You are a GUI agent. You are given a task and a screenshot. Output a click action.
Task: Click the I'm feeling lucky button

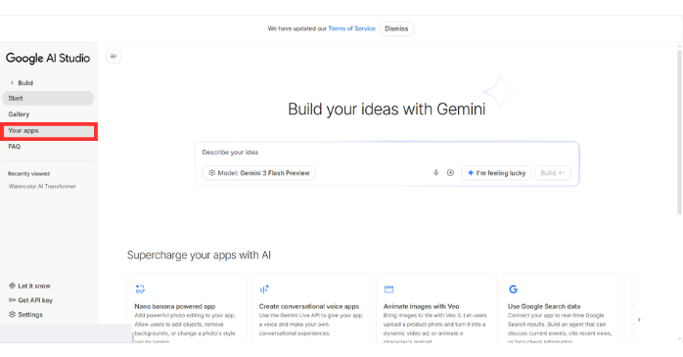496,173
